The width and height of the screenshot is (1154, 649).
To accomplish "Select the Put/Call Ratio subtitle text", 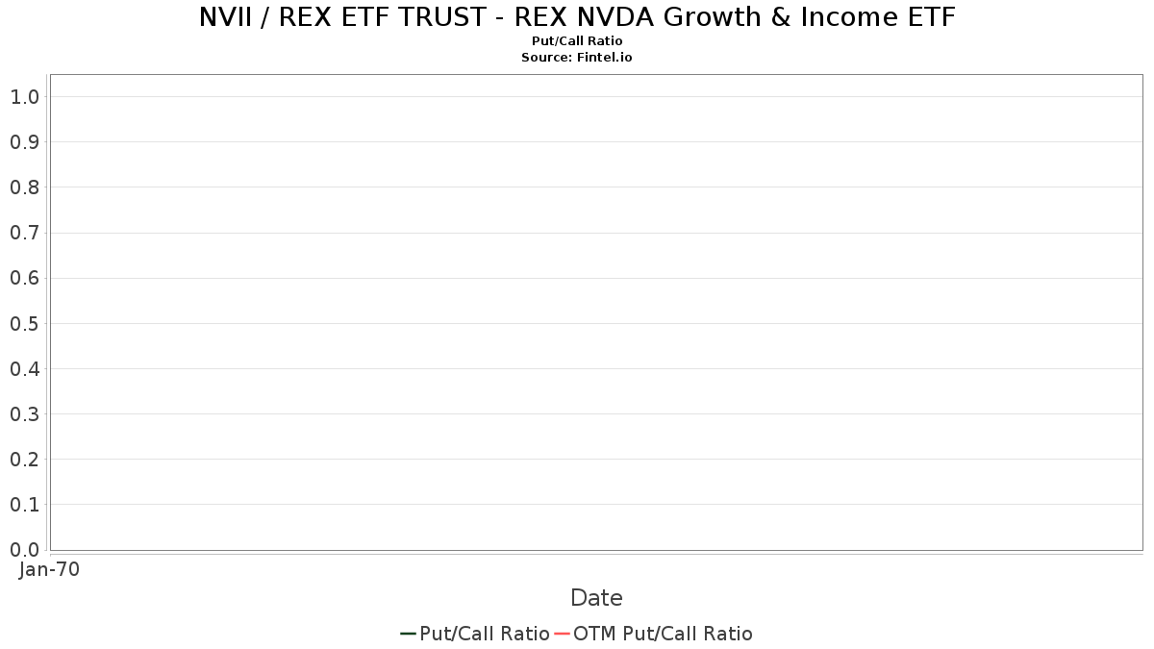I will point(577,41).
